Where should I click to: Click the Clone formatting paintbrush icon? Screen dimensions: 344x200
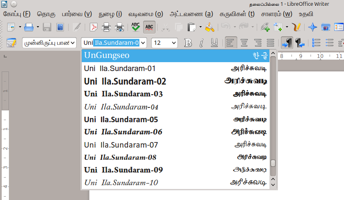point(210,27)
